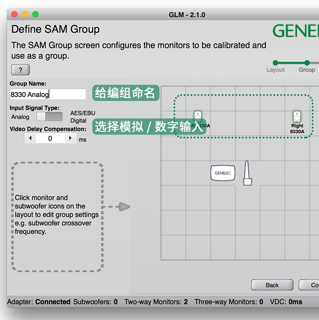Decrease video delay with left arrow
This screenshot has height=320, width=319.
pyautogui.click(x=30, y=138)
